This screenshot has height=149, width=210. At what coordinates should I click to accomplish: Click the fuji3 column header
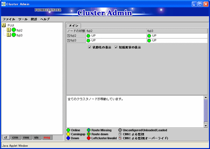click(177, 31)
